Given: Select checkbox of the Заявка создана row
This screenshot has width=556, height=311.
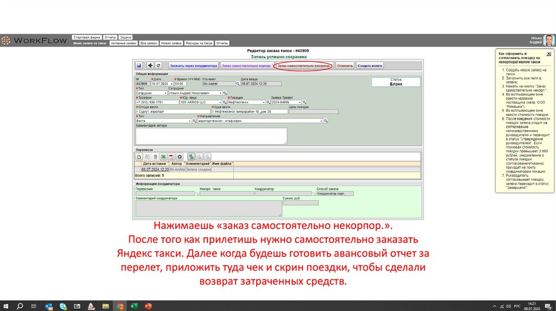Looking at the screenshot, I should pyautogui.click(x=138, y=170).
